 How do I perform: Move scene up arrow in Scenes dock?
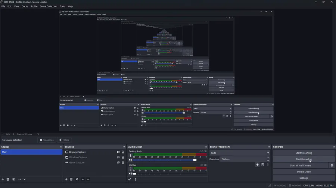click(x=19, y=179)
